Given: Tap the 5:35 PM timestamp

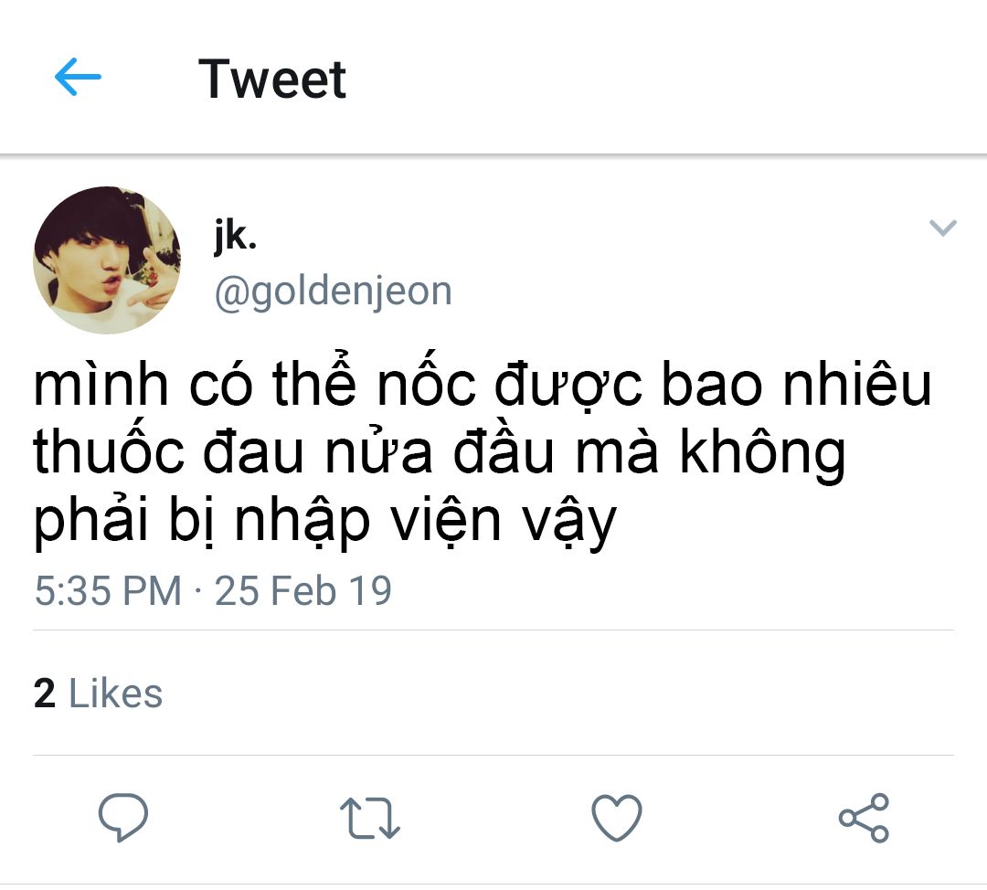Looking at the screenshot, I should [108, 591].
